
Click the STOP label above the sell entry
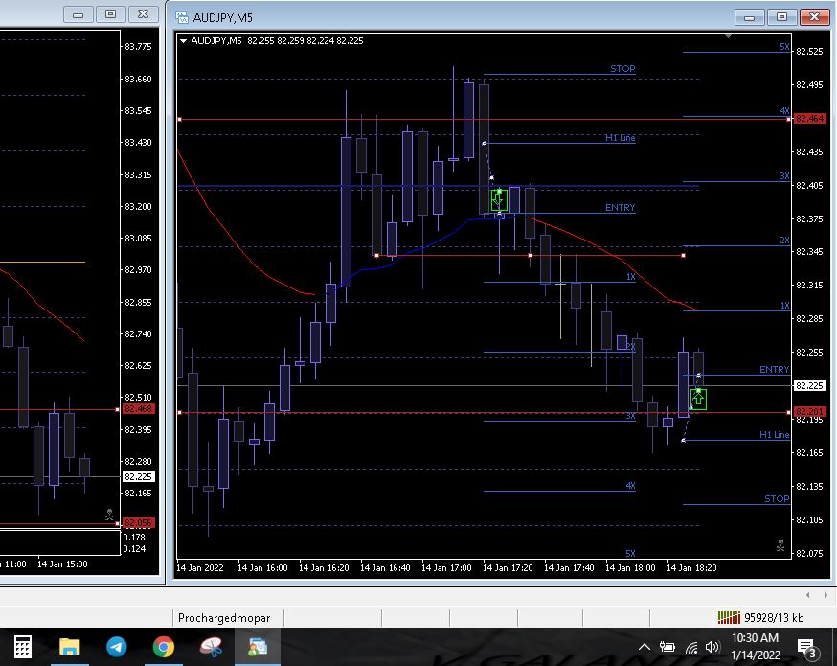tap(622, 68)
